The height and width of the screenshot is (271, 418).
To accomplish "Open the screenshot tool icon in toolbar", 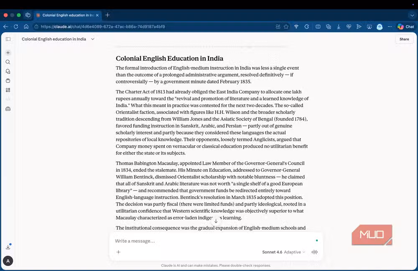I will 369,27.
